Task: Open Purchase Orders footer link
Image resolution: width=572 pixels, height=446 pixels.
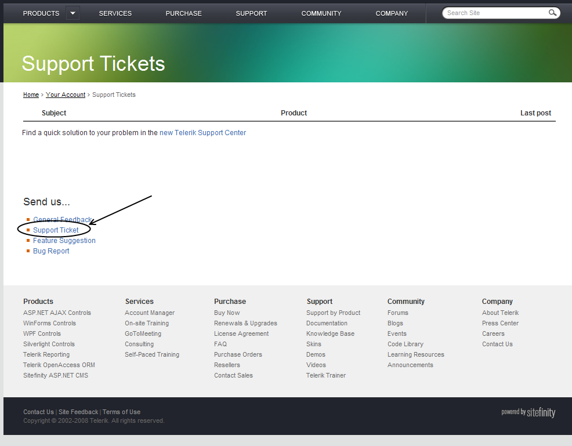Action: coord(238,354)
